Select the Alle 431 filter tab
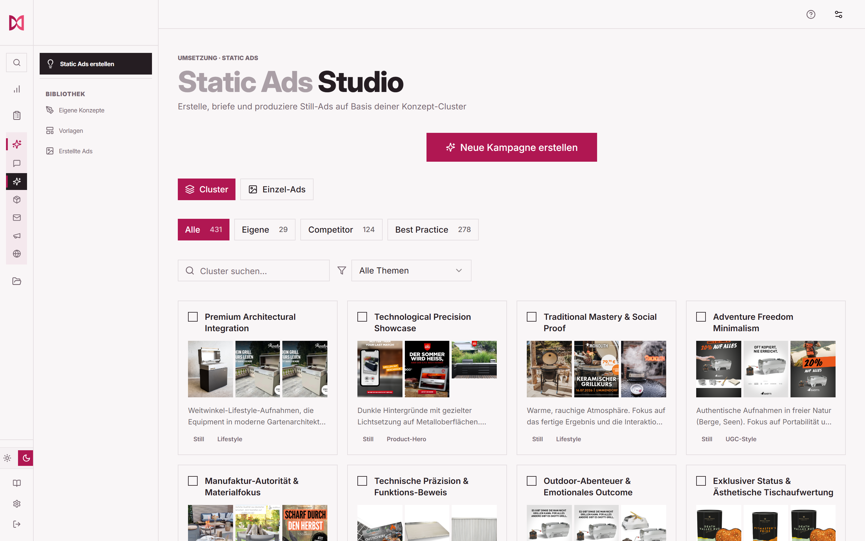Image resolution: width=865 pixels, height=541 pixels. [204, 230]
